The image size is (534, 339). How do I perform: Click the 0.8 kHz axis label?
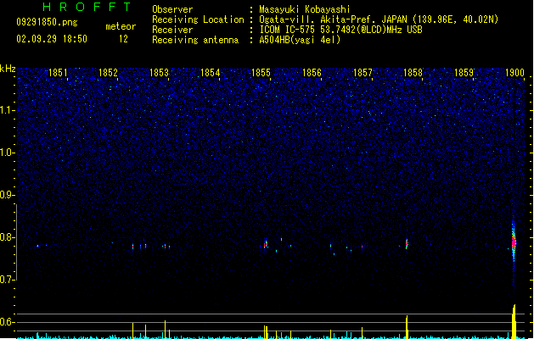click(8, 237)
